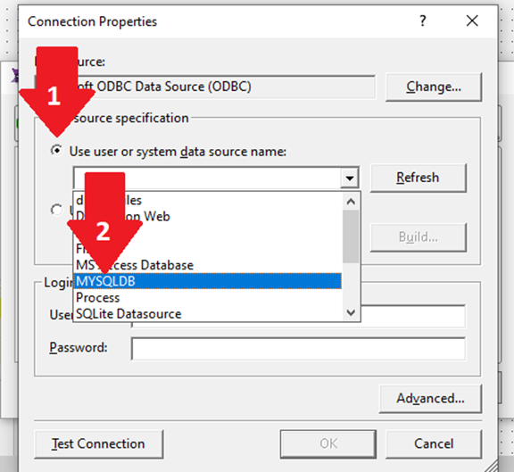Click the help question mark icon
This screenshot has width=514, height=472.
423,21
